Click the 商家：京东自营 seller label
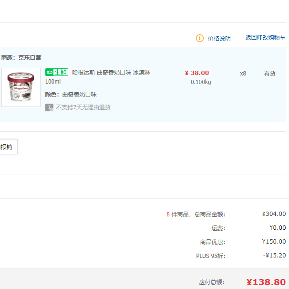289x289 pixels. [21, 58]
